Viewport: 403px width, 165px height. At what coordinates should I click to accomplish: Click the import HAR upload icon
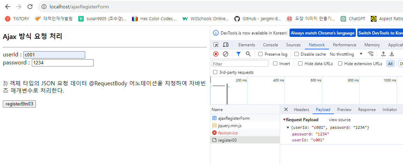pos(383,54)
